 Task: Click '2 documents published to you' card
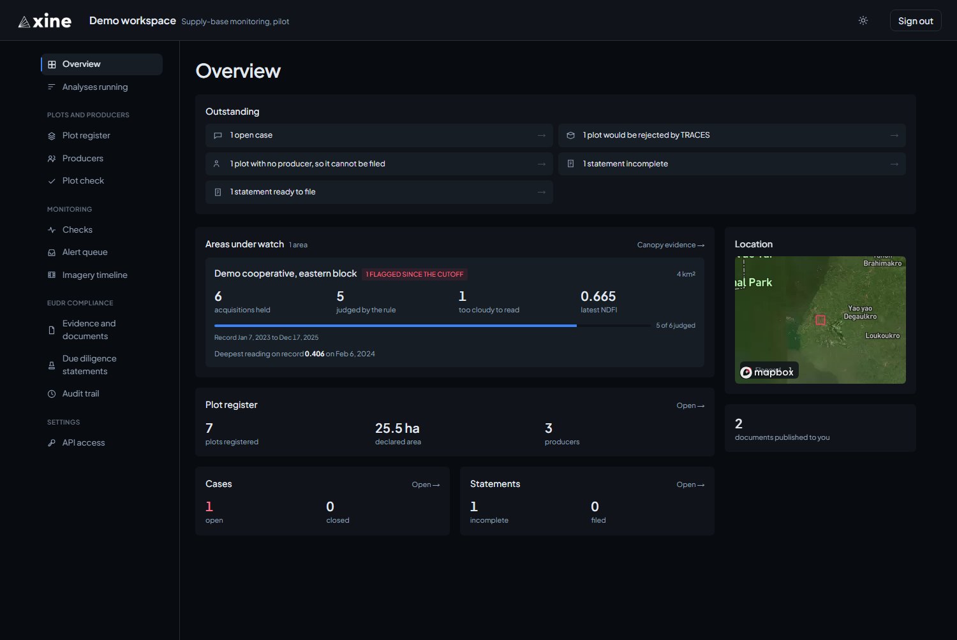click(x=820, y=428)
